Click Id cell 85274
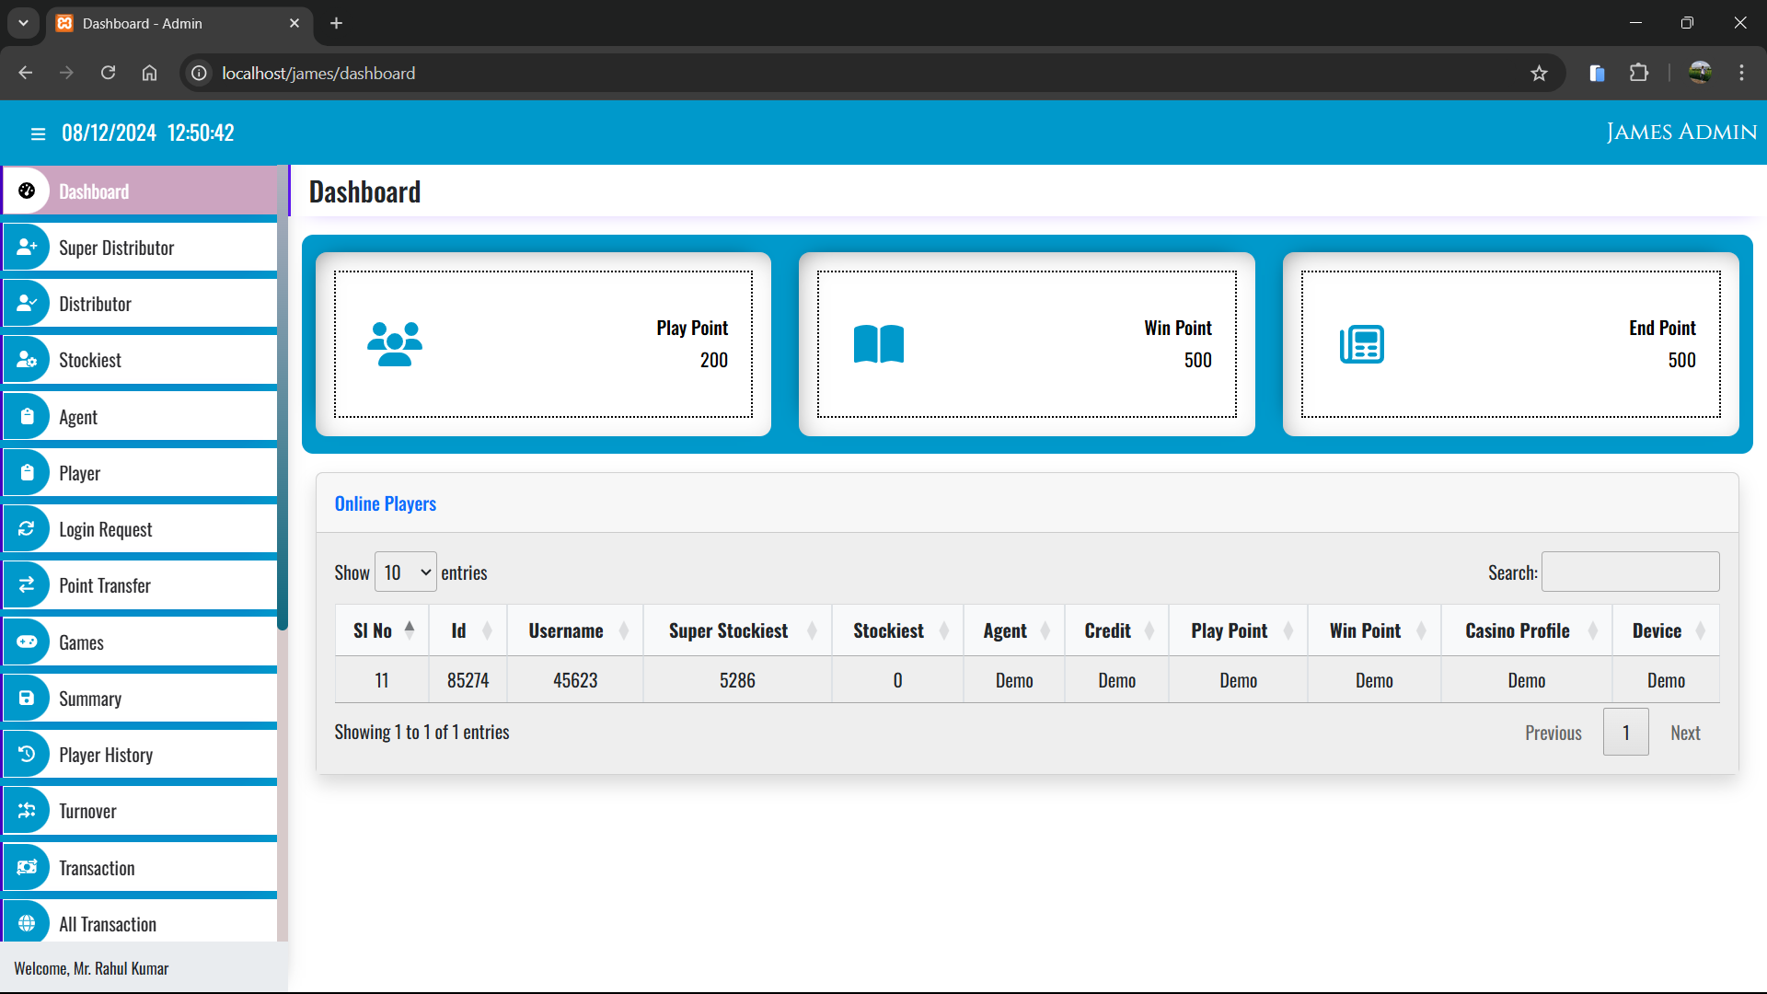 [468, 680]
